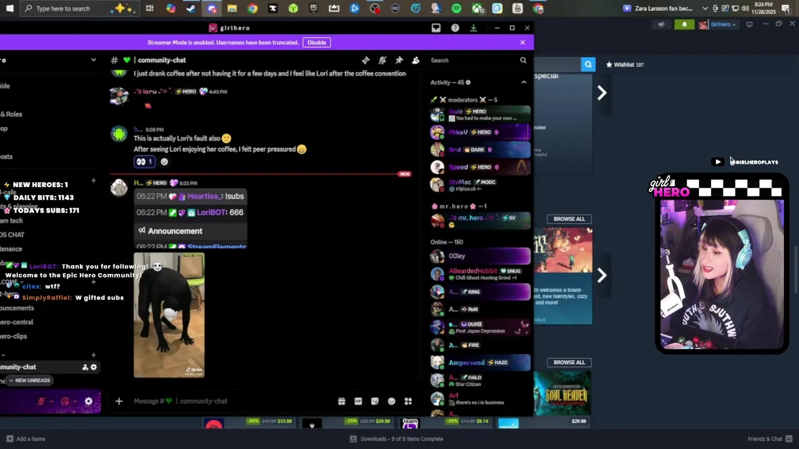The image size is (799, 449).
Task: Open the sticker picker
Action: click(x=375, y=401)
